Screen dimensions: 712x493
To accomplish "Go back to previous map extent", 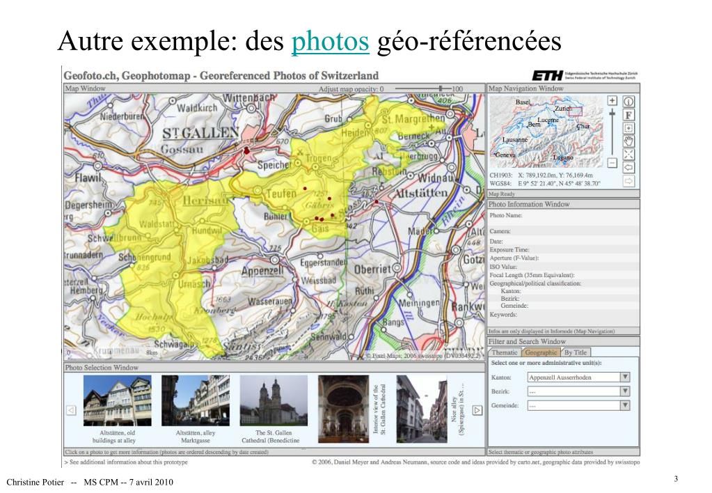I will click(628, 168).
